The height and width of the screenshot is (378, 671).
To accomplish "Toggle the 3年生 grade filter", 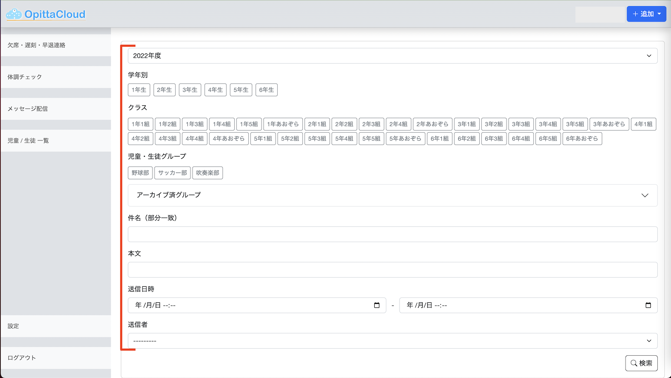I will pos(190,90).
